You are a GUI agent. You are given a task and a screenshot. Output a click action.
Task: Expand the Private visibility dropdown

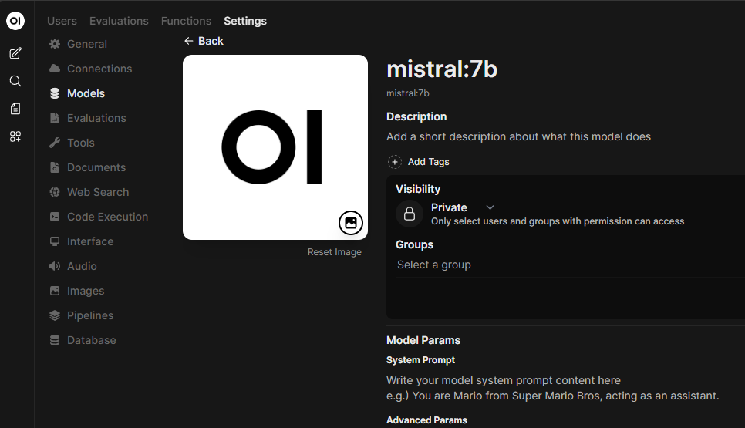(490, 207)
